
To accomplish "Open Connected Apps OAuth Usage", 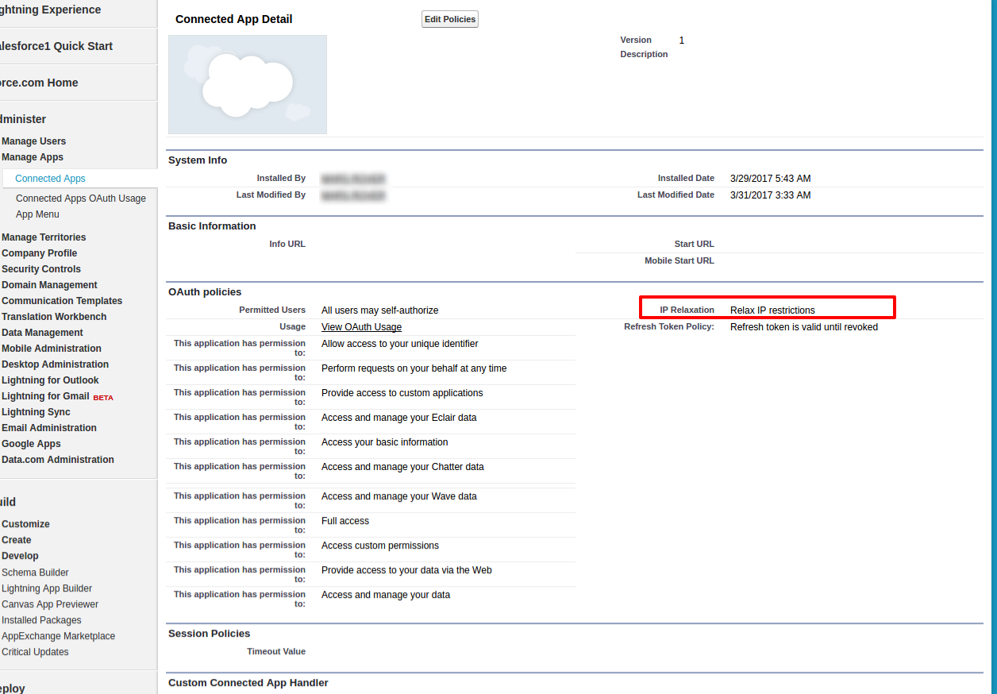I will click(81, 199).
